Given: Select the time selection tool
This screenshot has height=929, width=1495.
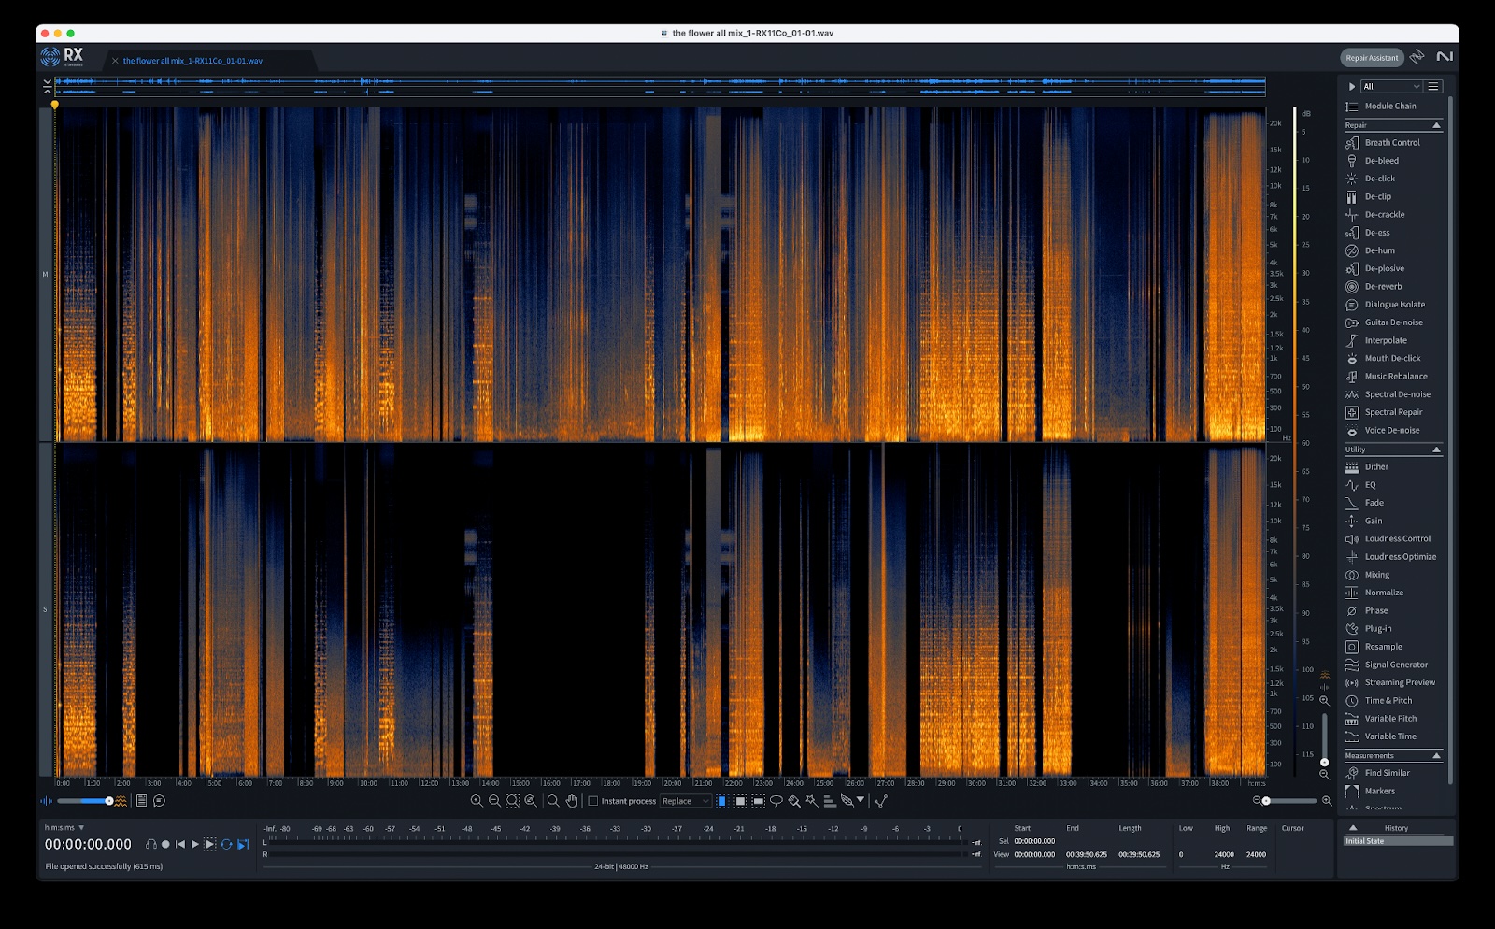Looking at the screenshot, I should pyautogui.click(x=722, y=801).
